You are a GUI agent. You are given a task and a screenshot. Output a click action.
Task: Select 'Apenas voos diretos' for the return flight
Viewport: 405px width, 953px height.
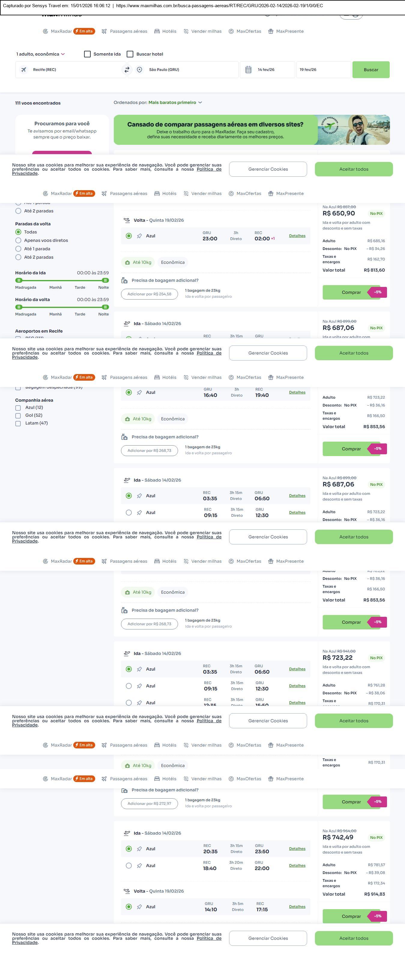pos(18,240)
